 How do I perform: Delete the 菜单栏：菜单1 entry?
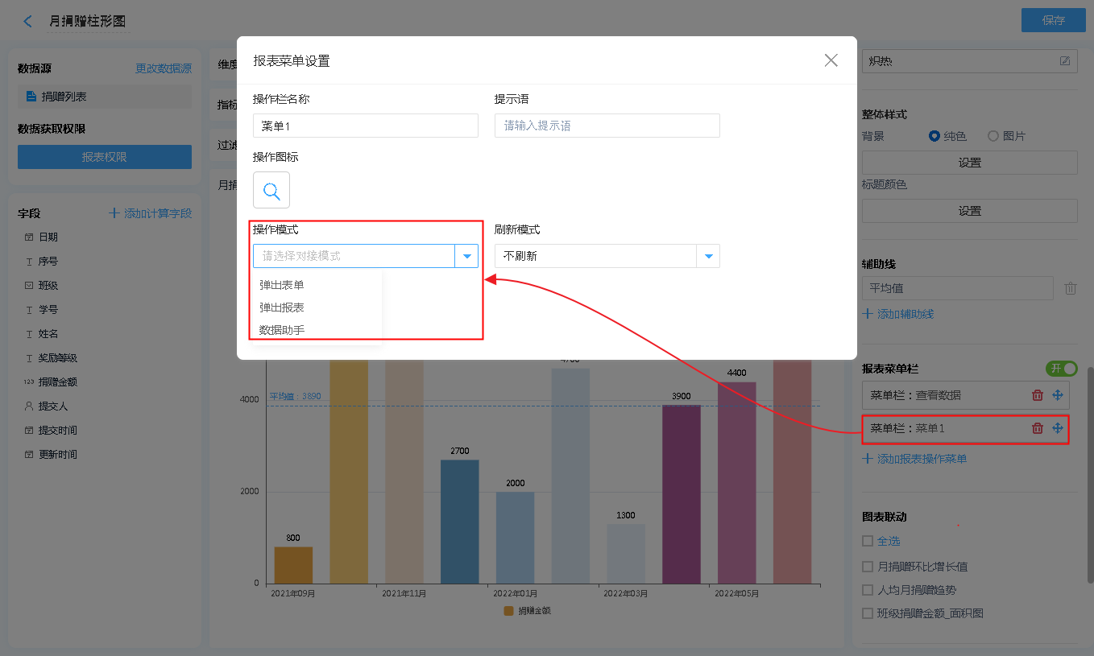1038,428
